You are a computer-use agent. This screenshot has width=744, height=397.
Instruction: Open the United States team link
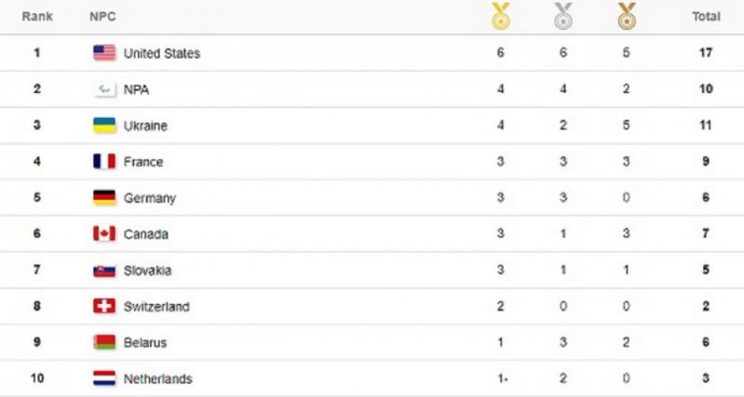tap(162, 53)
